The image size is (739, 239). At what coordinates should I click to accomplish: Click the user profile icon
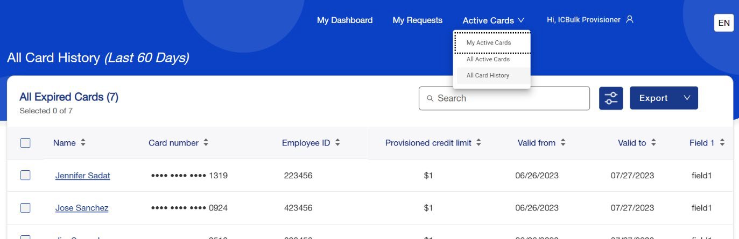tap(630, 20)
